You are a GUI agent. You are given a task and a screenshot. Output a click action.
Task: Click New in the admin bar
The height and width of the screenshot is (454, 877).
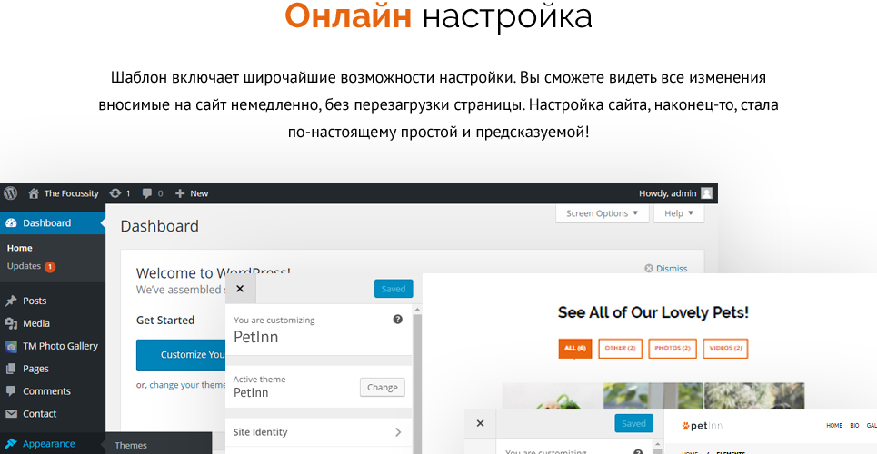click(199, 193)
